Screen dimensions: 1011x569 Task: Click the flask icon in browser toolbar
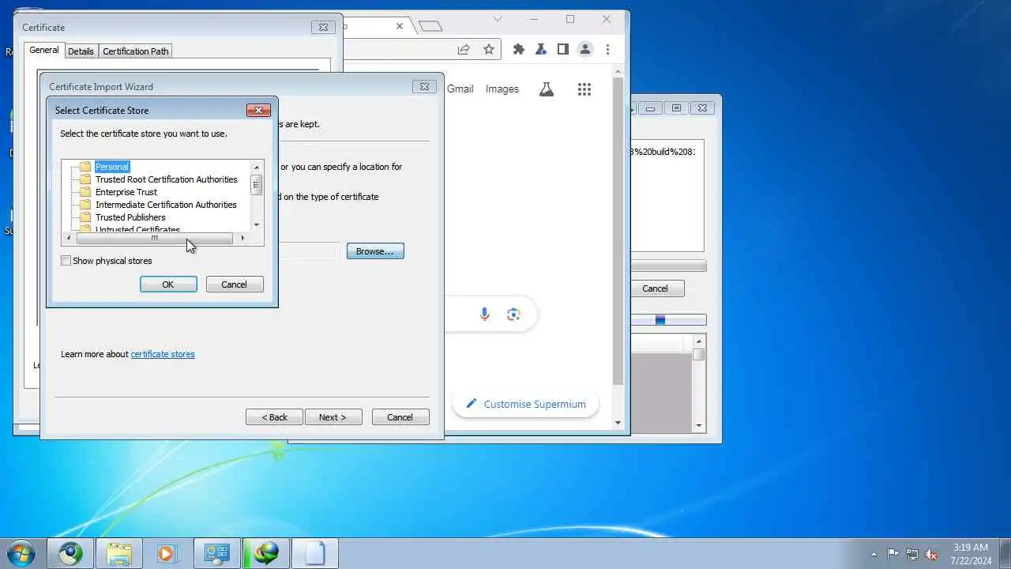pos(541,49)
